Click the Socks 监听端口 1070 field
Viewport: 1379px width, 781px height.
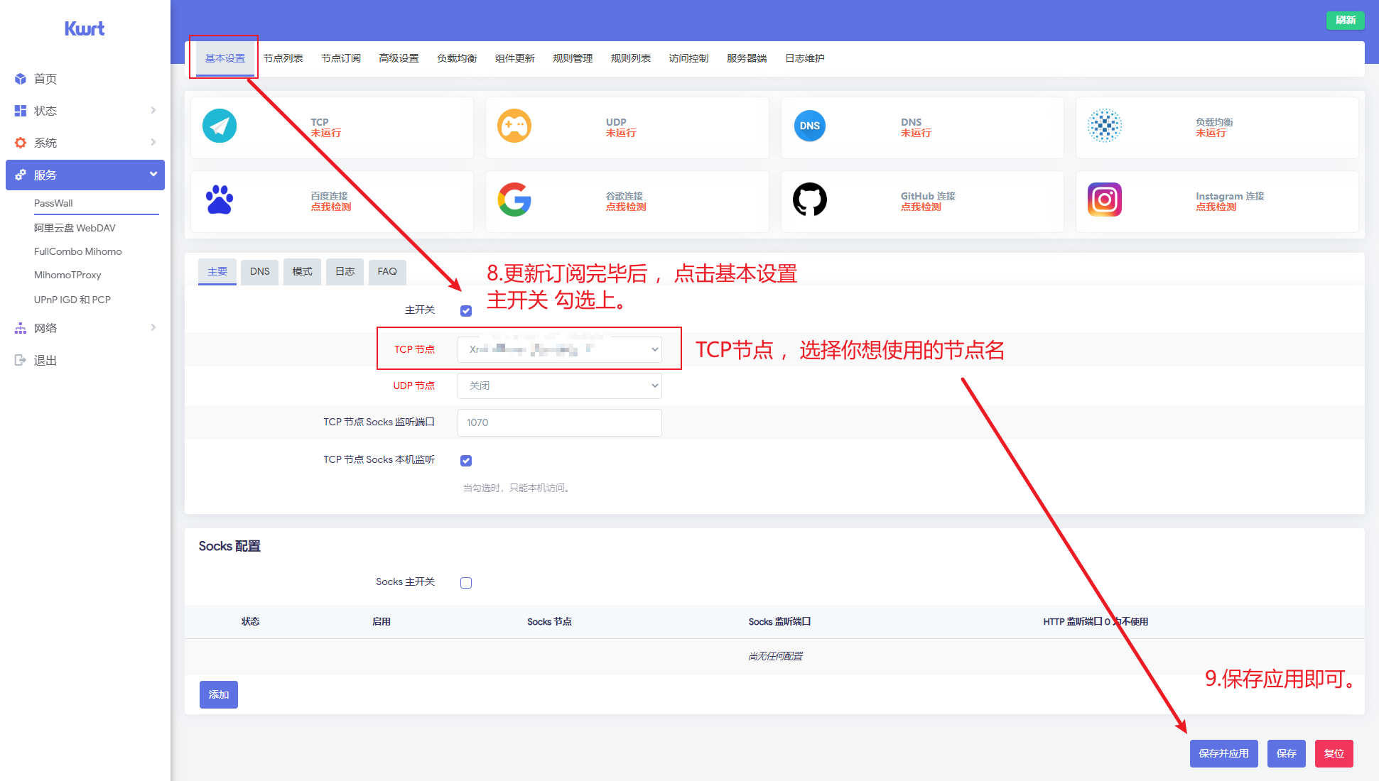560,422
